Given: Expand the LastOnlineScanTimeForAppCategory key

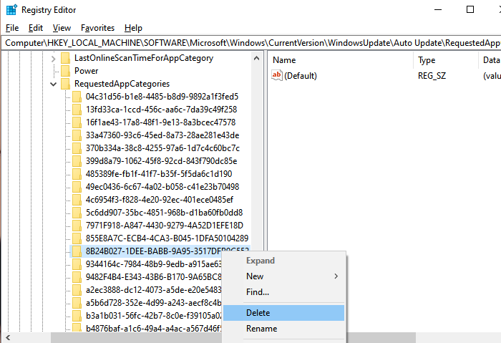Looking at the screenshot, I should point(54,59).
